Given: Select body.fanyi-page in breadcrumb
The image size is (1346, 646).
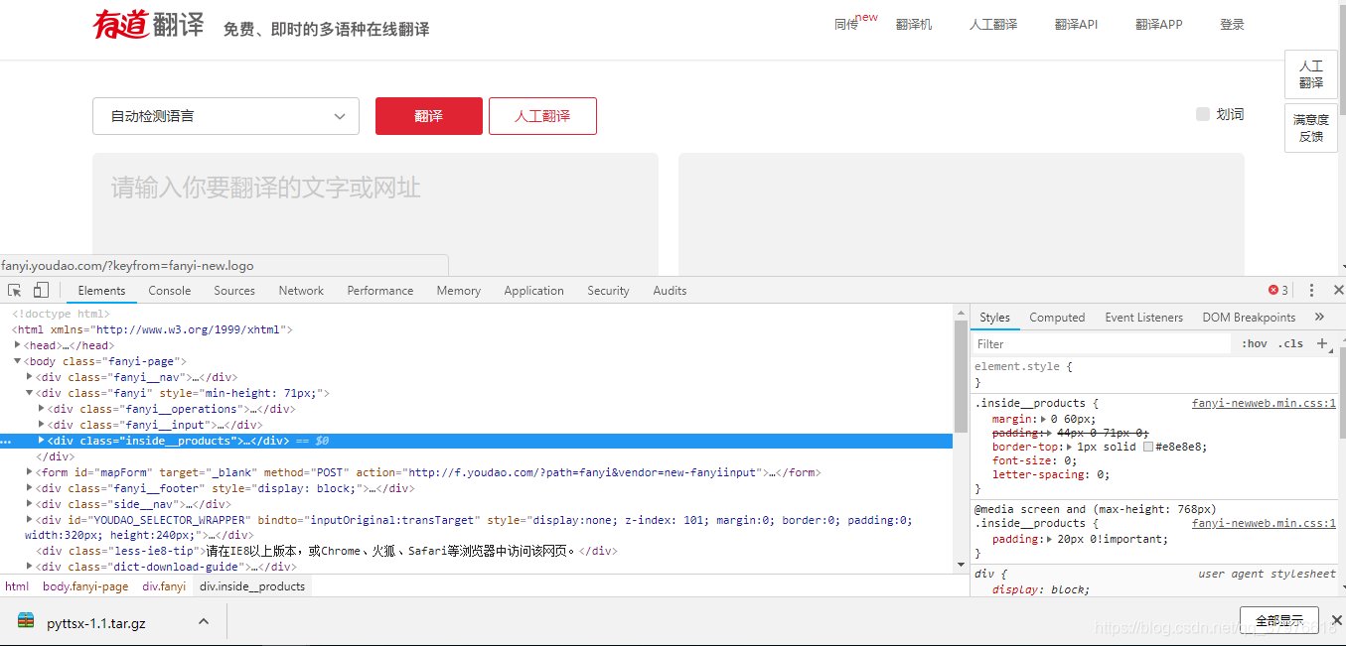Looking at the screenshot, I should [85, 586].
